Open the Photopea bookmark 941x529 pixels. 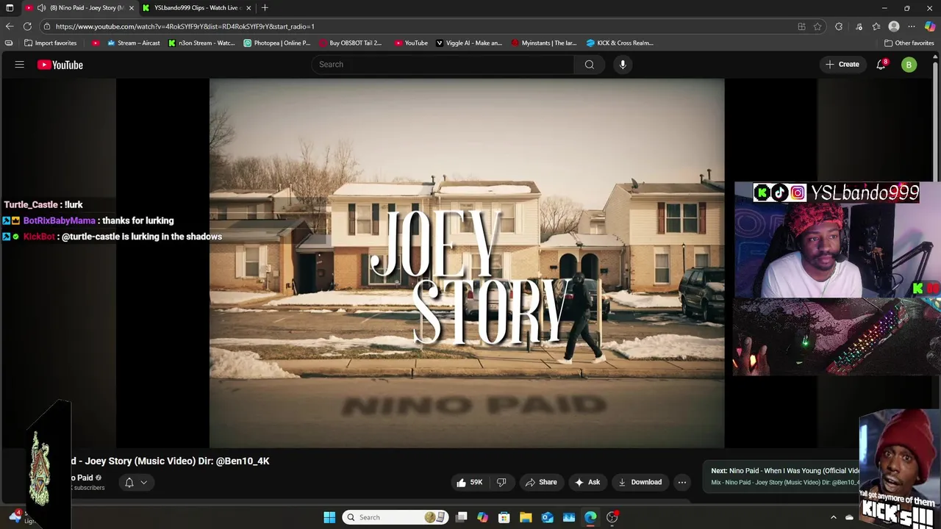click(x=277, y=43)
